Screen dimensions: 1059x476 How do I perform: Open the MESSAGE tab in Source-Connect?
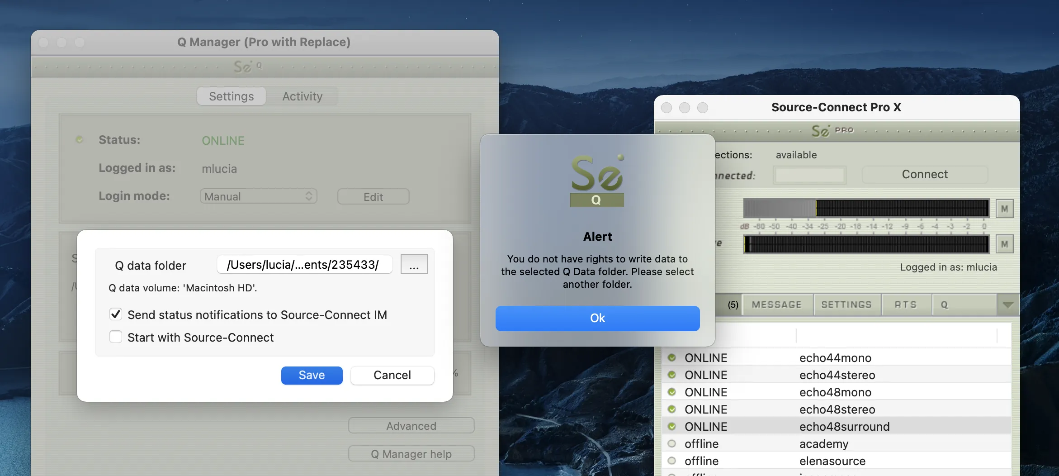pos(777,305)
